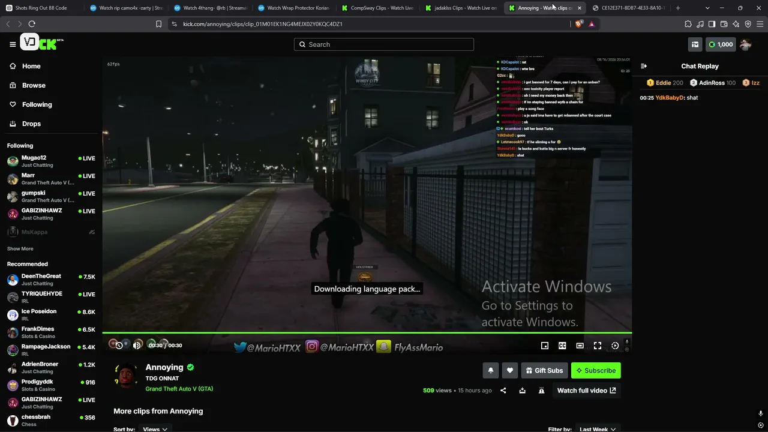Enter fullscreen on the video player
The width and height of the screenshot is (768, 432).
click(x=598, y=346)
